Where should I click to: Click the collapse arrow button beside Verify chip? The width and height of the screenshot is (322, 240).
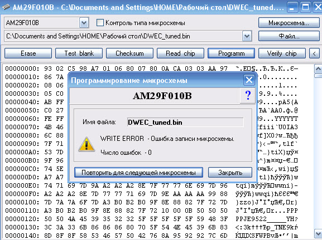click(314, 53)
